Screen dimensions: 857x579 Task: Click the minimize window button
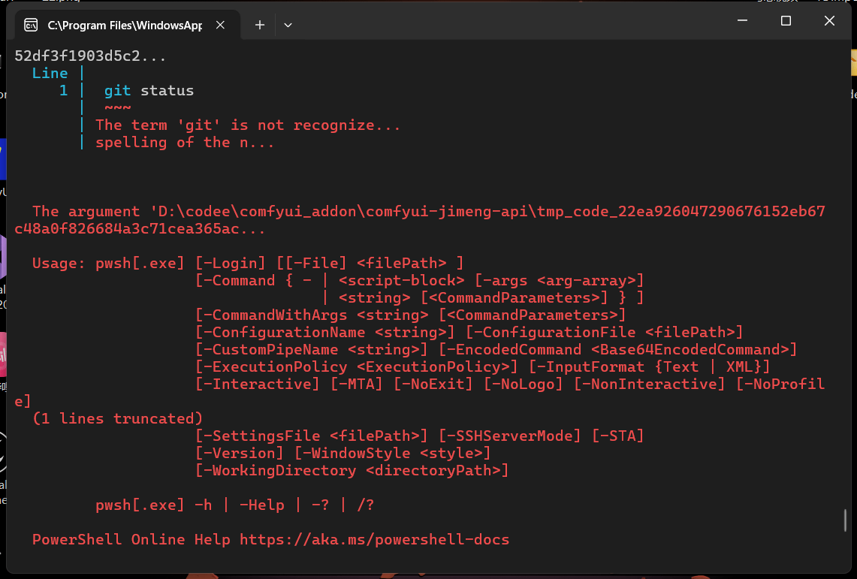point(742,20)
